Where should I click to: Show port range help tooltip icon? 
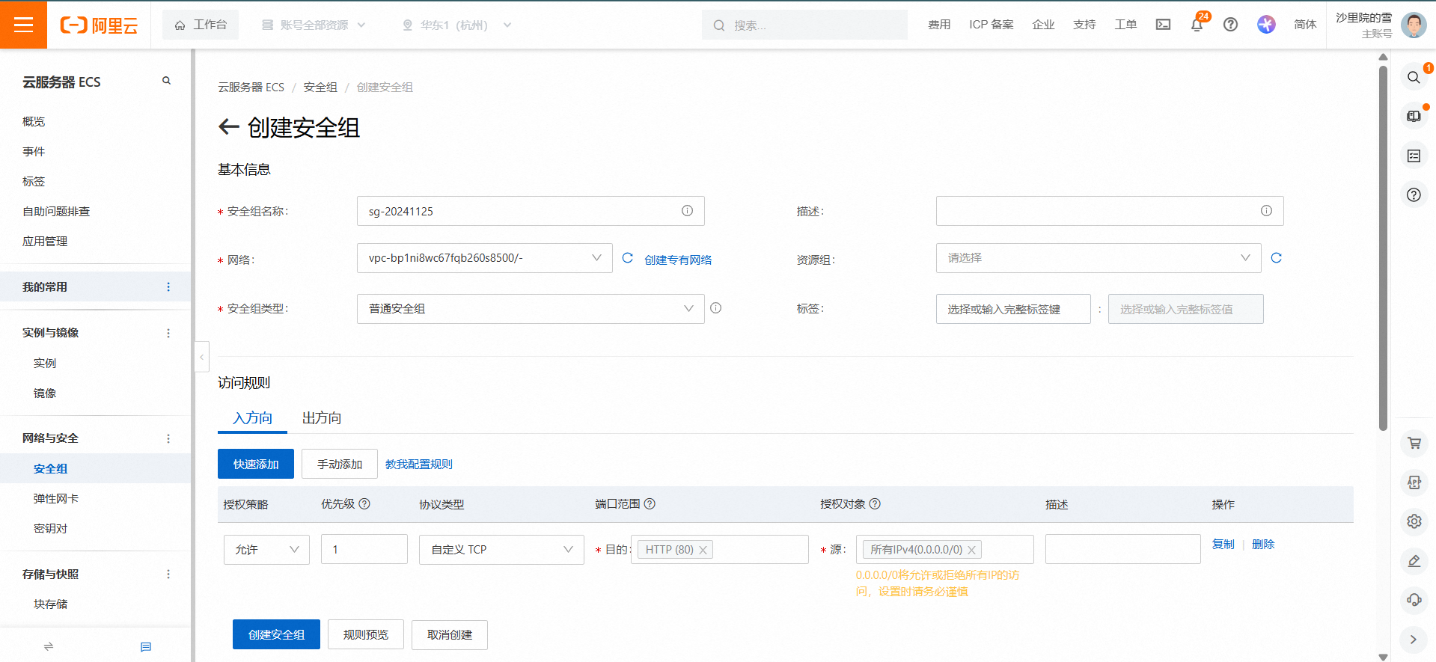[650, 504]
